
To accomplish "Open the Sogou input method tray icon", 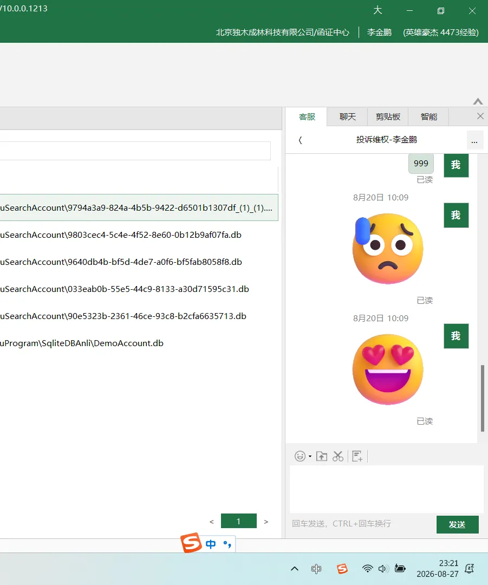I will point(342,569).
